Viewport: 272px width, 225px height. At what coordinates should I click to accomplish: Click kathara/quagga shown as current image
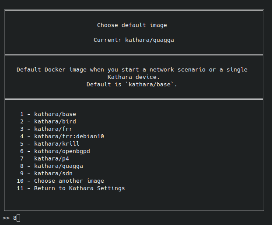pos(150,40)
